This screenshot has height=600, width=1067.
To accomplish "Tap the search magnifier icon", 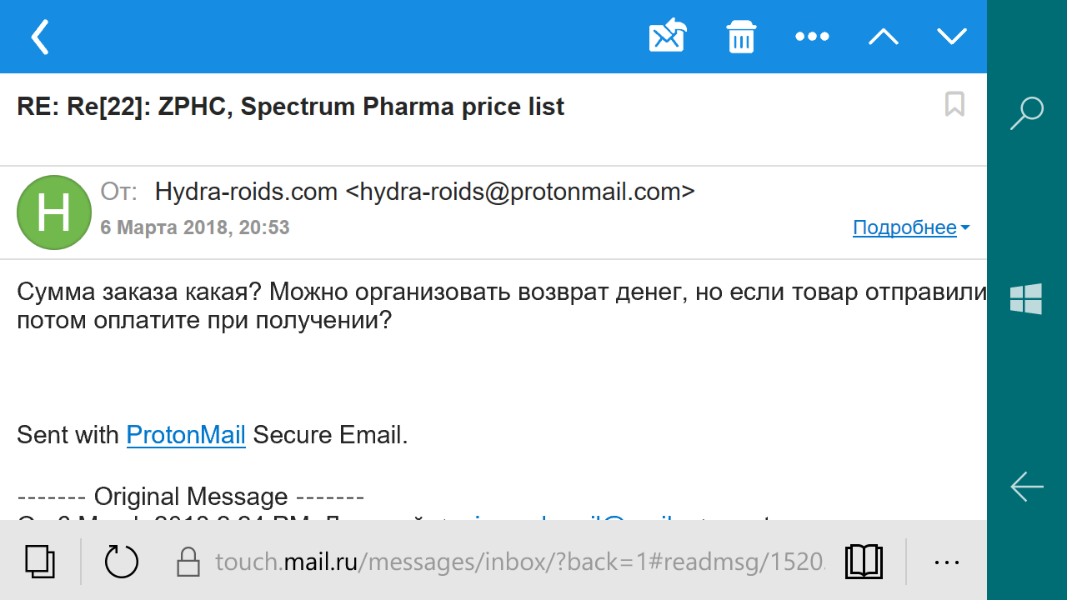I will 1026,113.
